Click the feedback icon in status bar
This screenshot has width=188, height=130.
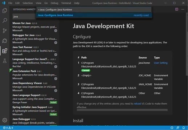coord(178,128)
